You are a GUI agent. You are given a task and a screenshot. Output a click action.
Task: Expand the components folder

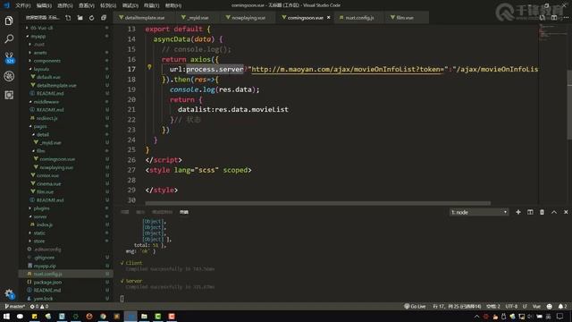coord(47,61)
